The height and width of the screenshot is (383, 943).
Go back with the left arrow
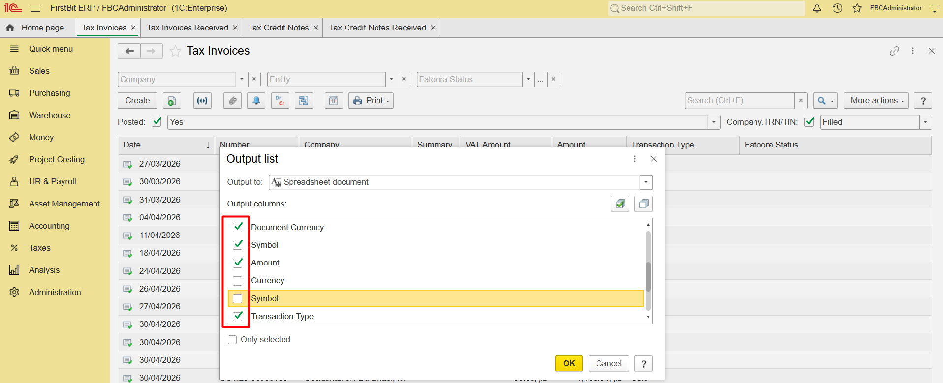pyautogui.click(x=129, y=51)
